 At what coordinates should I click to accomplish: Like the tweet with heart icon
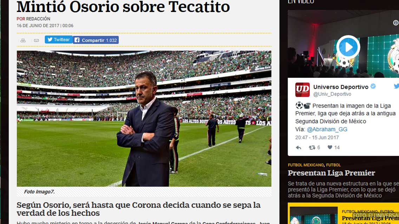tap(333, 147)
